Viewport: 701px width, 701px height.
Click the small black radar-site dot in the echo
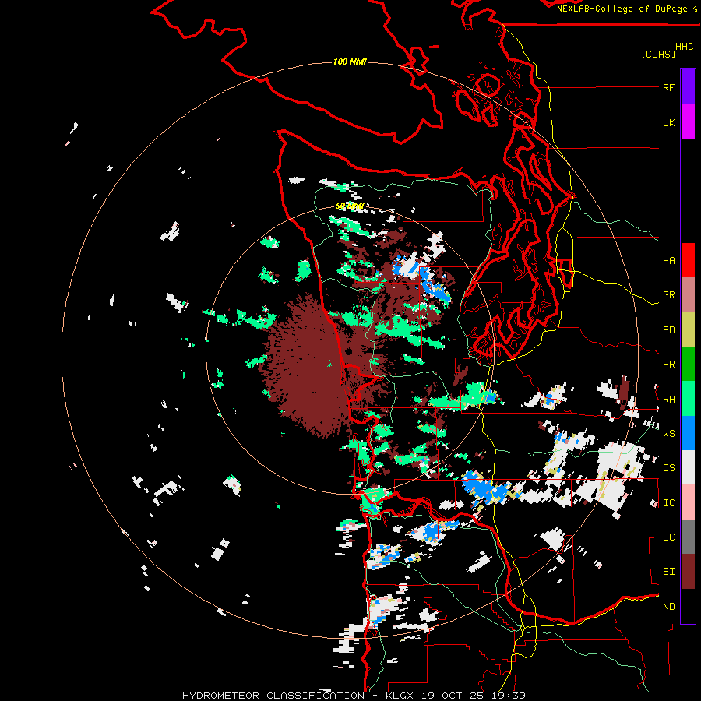click(349, 352)
